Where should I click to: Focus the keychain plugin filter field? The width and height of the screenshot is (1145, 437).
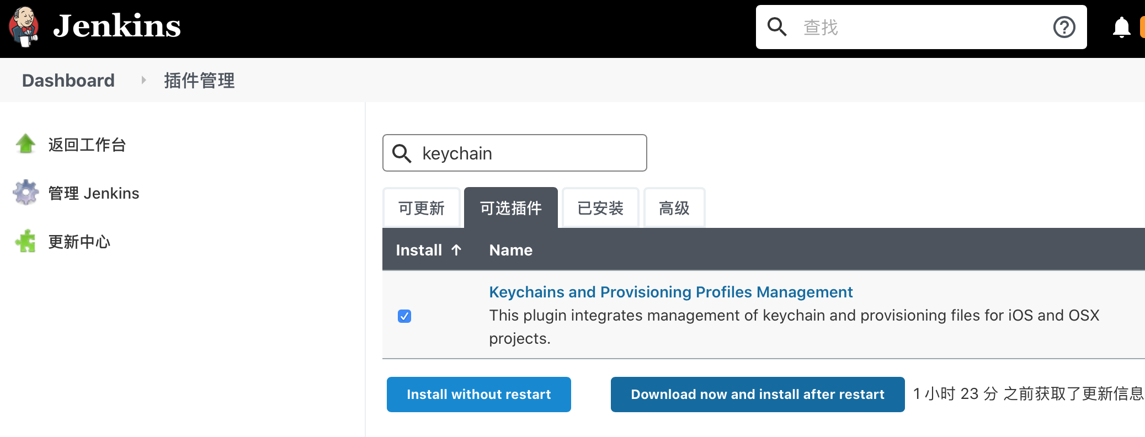coord(530,153)
